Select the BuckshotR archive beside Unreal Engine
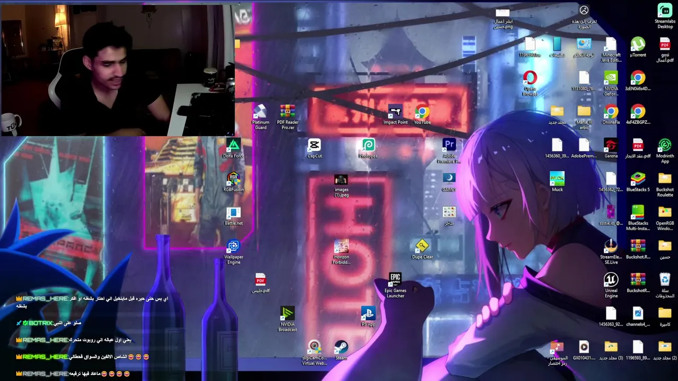This screenshot has width=678, height=381. point(638,283)
